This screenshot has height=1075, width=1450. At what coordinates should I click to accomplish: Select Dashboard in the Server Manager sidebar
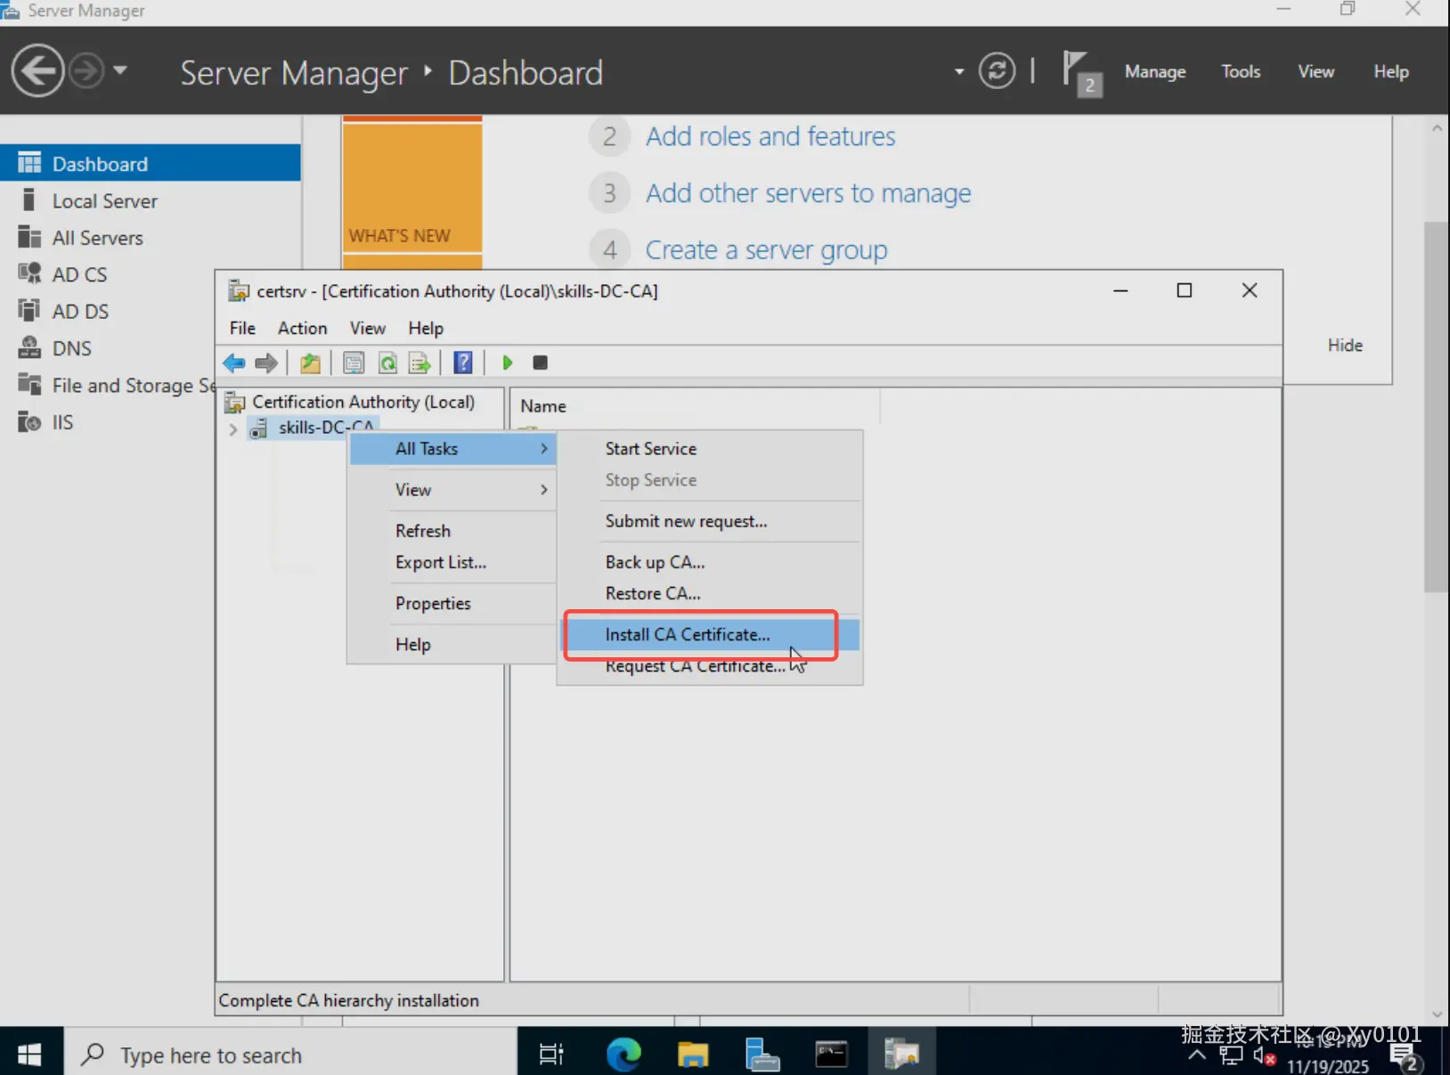pos(150,163)
